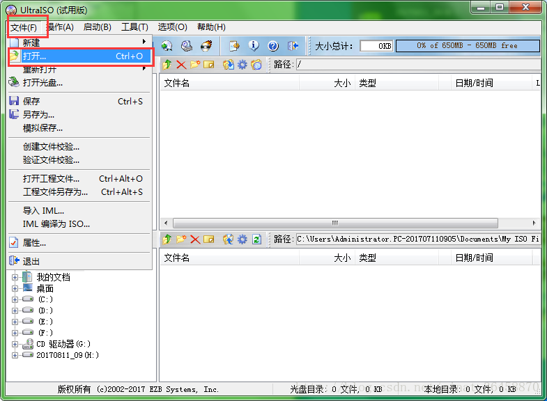
Task: Open the 新建 submenu
Action: (x=80, y=42)
